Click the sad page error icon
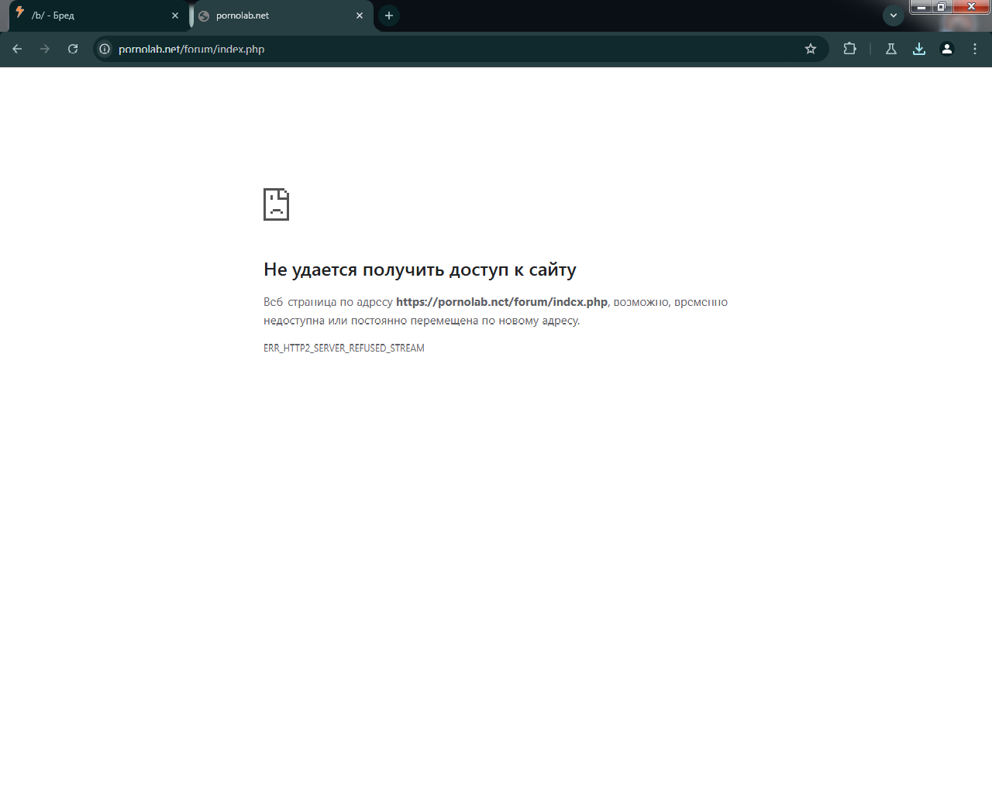 click(276, 204)
